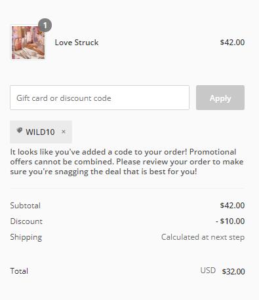259x300 pixels.
Task: Click the discount tag icon beside WILD10
Action: click(20, 131)
